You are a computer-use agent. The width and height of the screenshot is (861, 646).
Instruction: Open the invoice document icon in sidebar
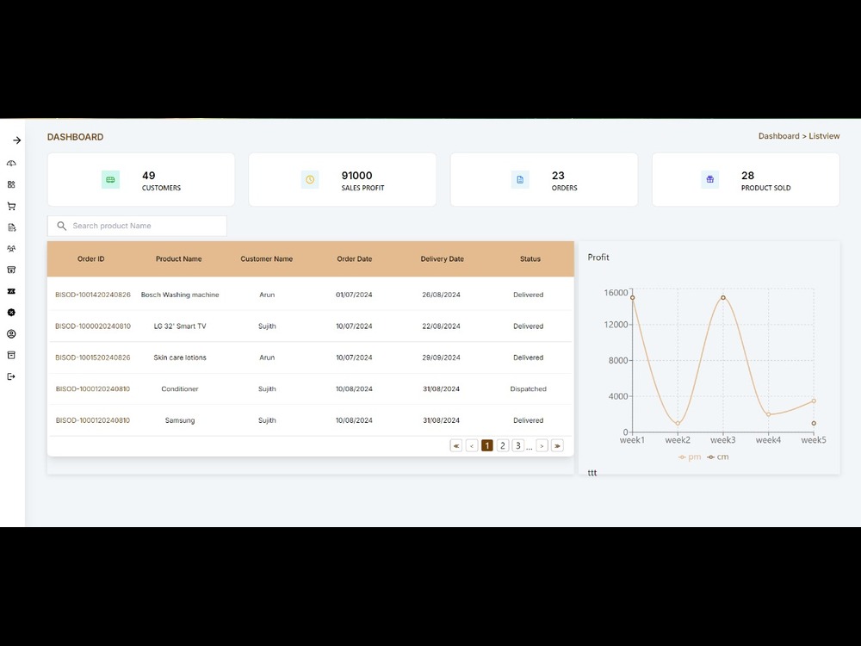[11, 227]
